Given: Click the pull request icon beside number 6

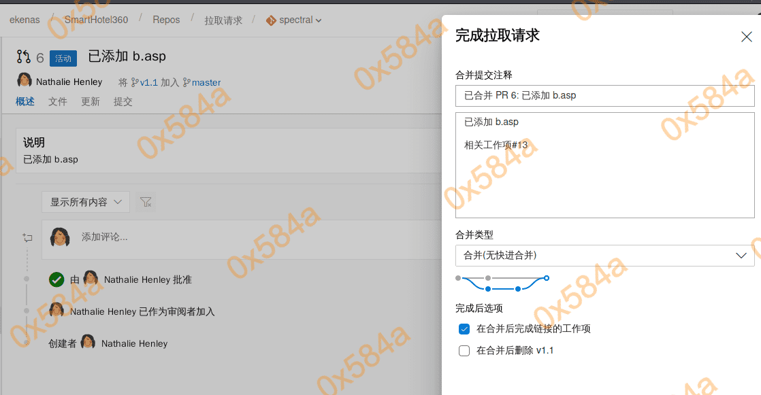Looking at the screenshot, I should pyautogui.click(x=24, y=57).
